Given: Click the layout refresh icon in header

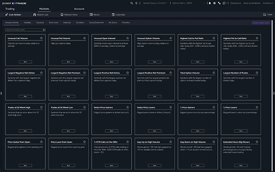Looking at the screenshot, I should point(224,3).
